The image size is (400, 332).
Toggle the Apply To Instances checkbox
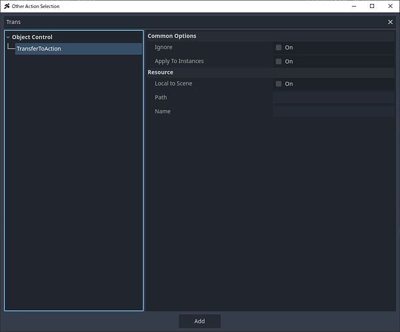point(279,62)
